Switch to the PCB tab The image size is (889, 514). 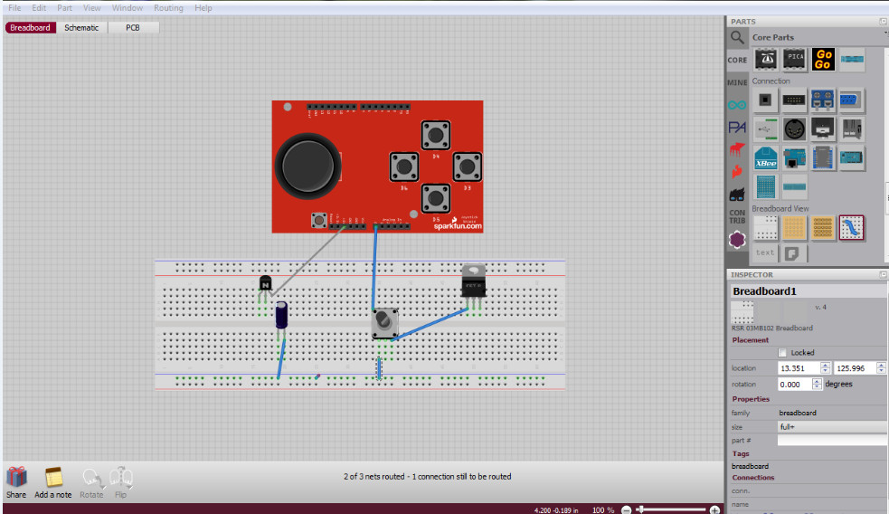coord(133,28)
